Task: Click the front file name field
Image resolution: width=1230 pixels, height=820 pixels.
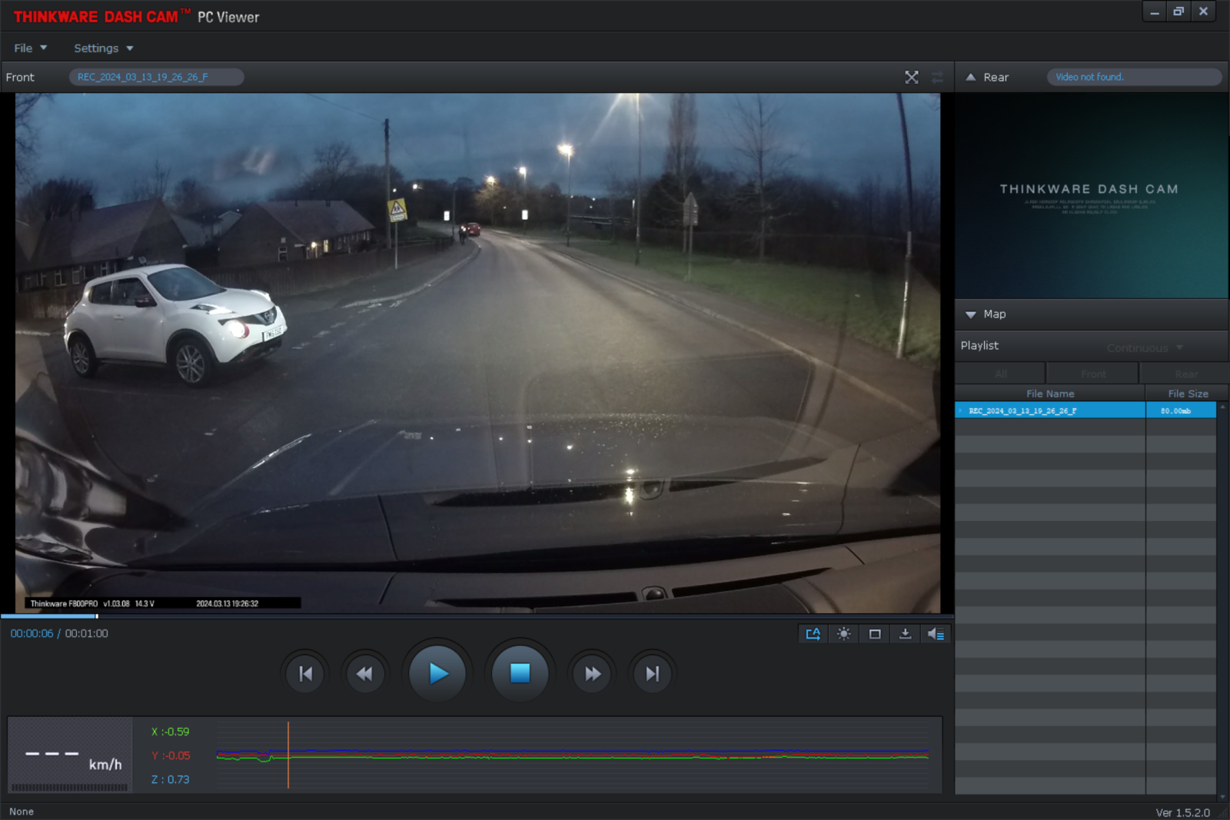Action: (157, 77)
